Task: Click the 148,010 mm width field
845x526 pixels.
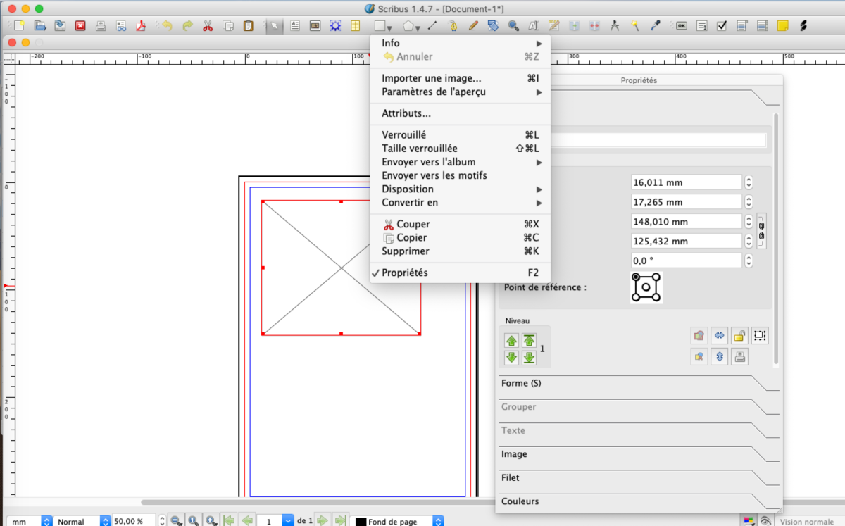Action: tap(687, 222)
